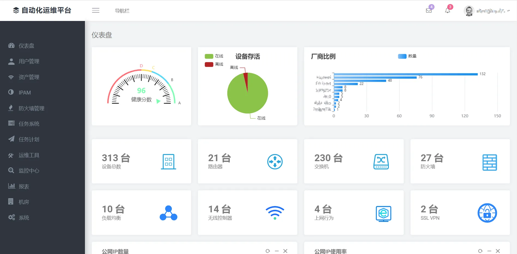Click the switch icon in 230 台 card
The height and width of the screenshot is (254, 517).
pyautogui.click(x=381, y=162)
